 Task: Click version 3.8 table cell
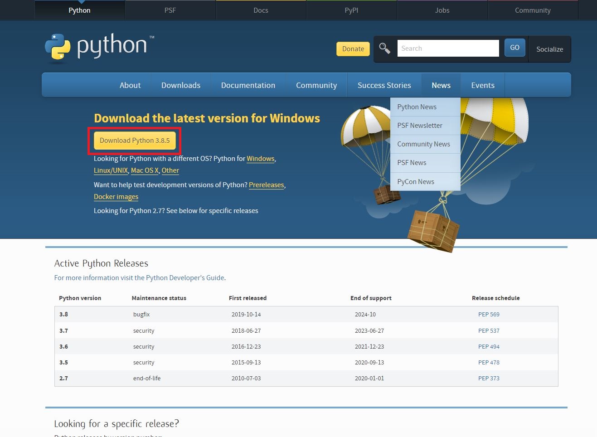[64, 314]
